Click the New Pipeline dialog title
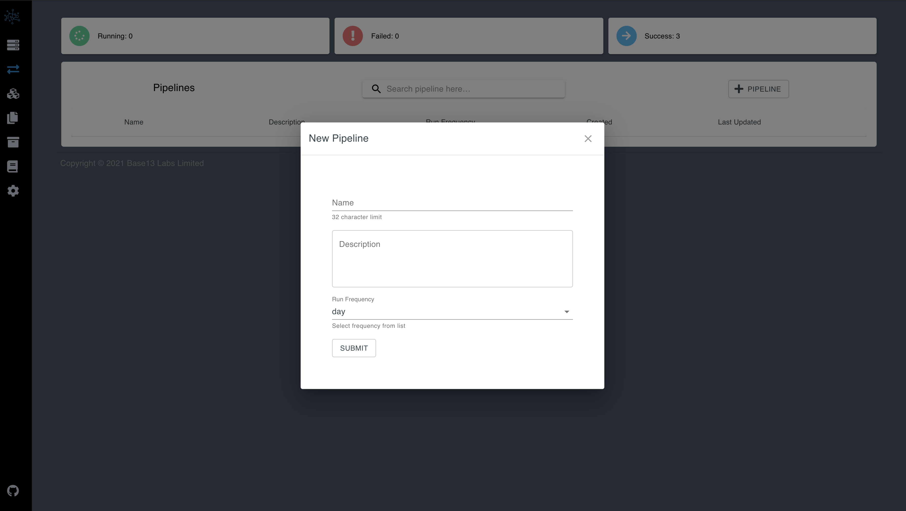 point(338,139)
